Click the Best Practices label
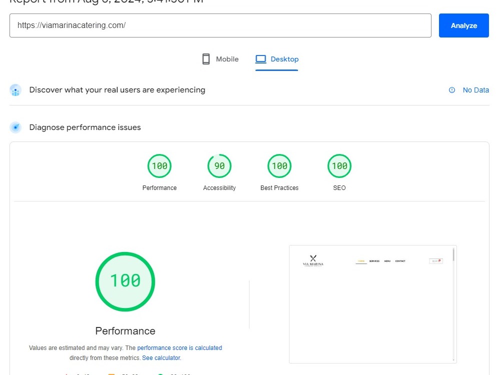Viewport: 500px width, 375px height. 279,188
